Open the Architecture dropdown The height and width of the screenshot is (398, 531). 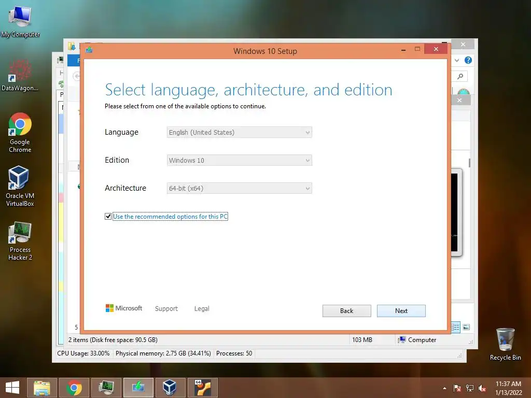coord(240,188)
